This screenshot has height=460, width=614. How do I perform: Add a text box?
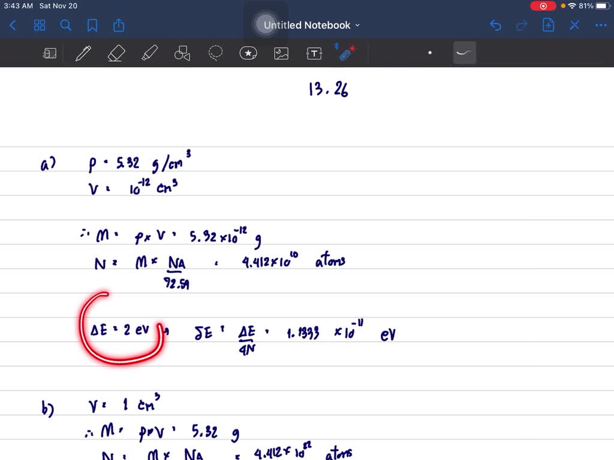(314, 53)
